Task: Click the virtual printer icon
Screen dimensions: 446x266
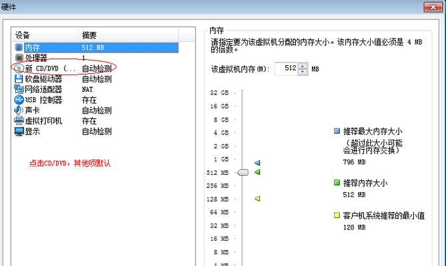Action: (x=19, y=121)
